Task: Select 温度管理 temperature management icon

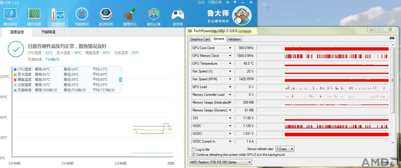Action: (58, 17)
